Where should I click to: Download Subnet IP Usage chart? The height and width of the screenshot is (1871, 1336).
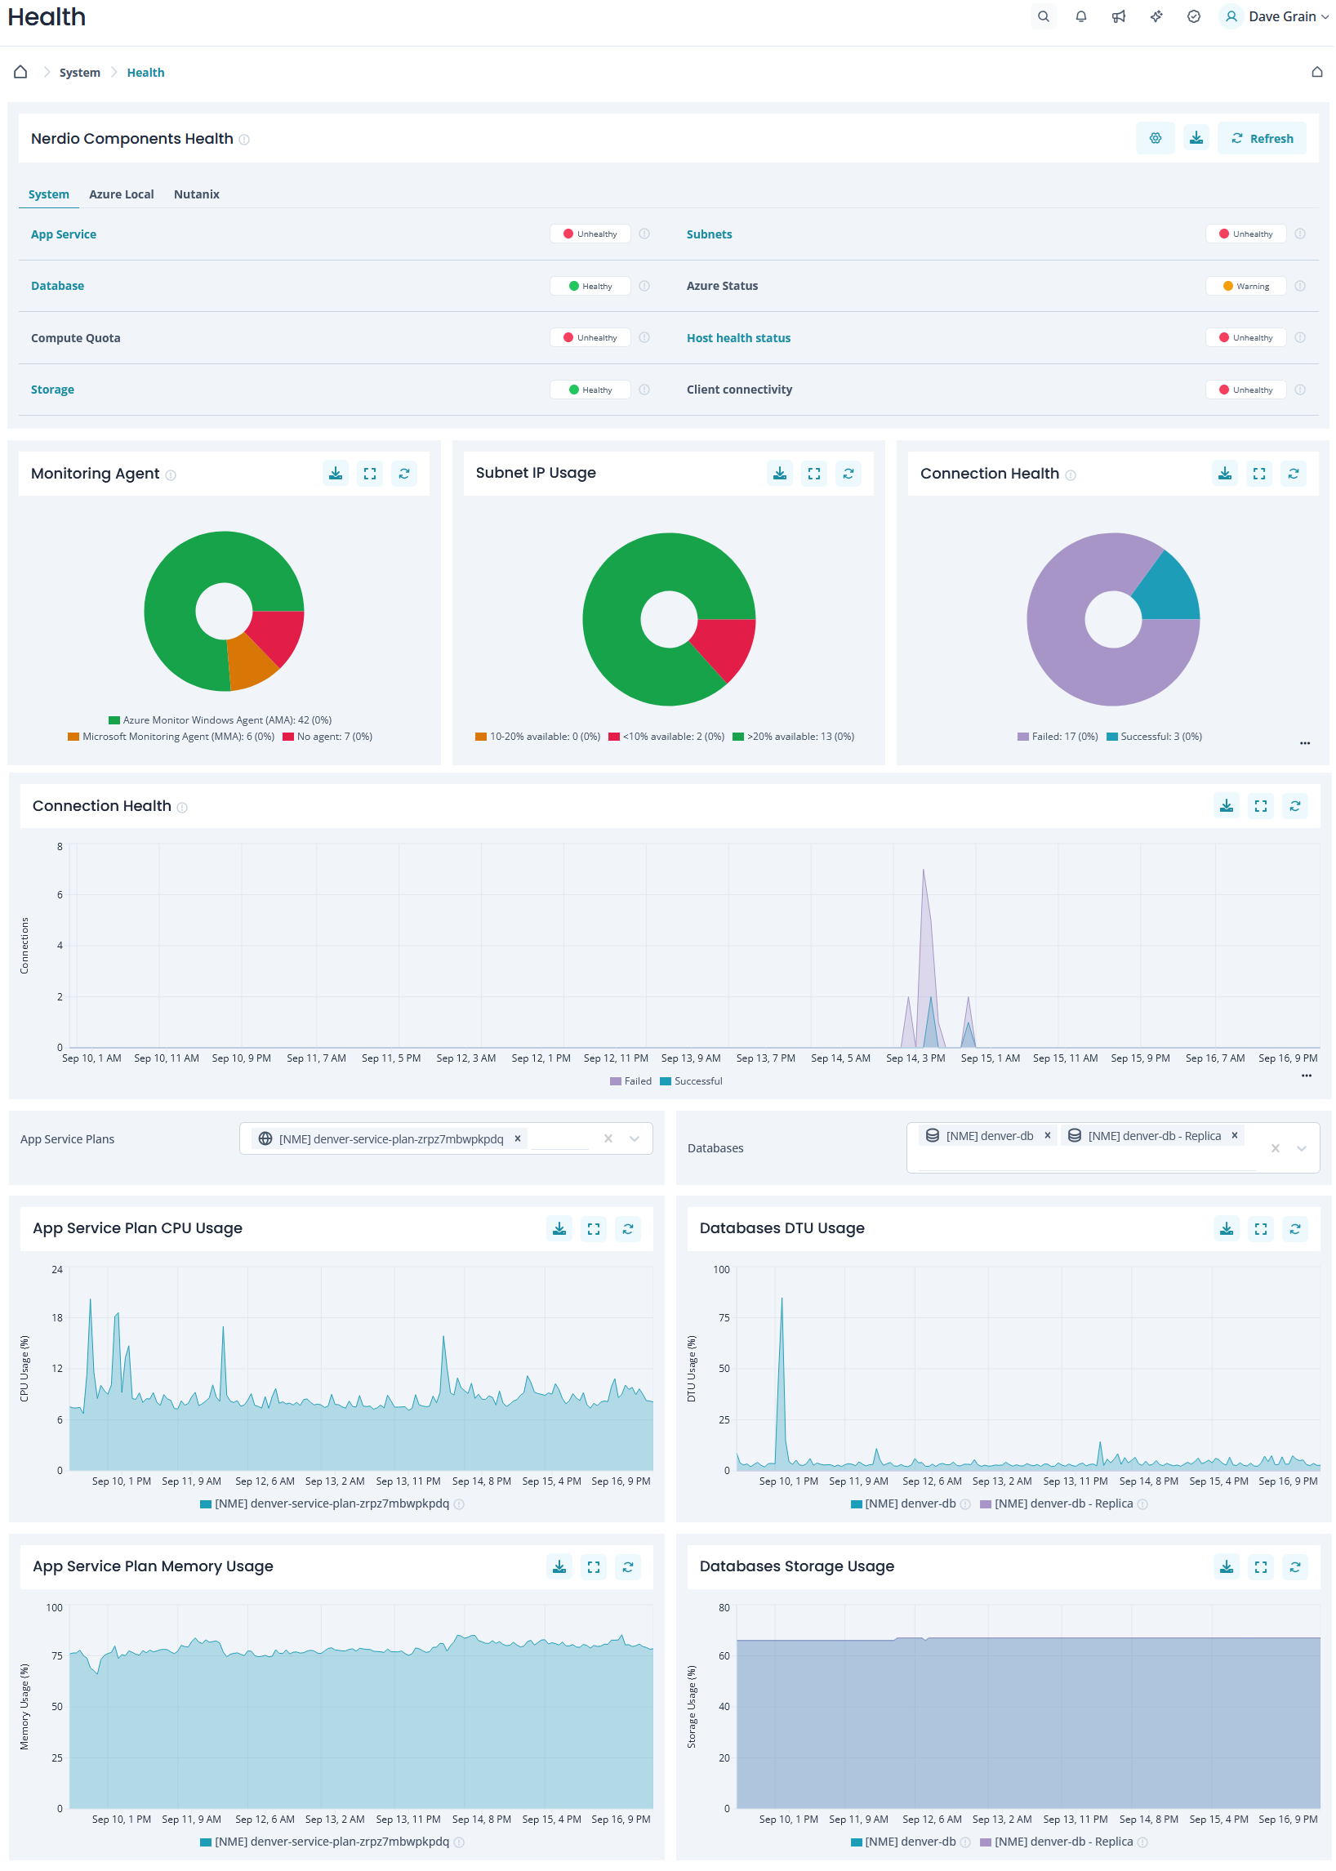780,473
